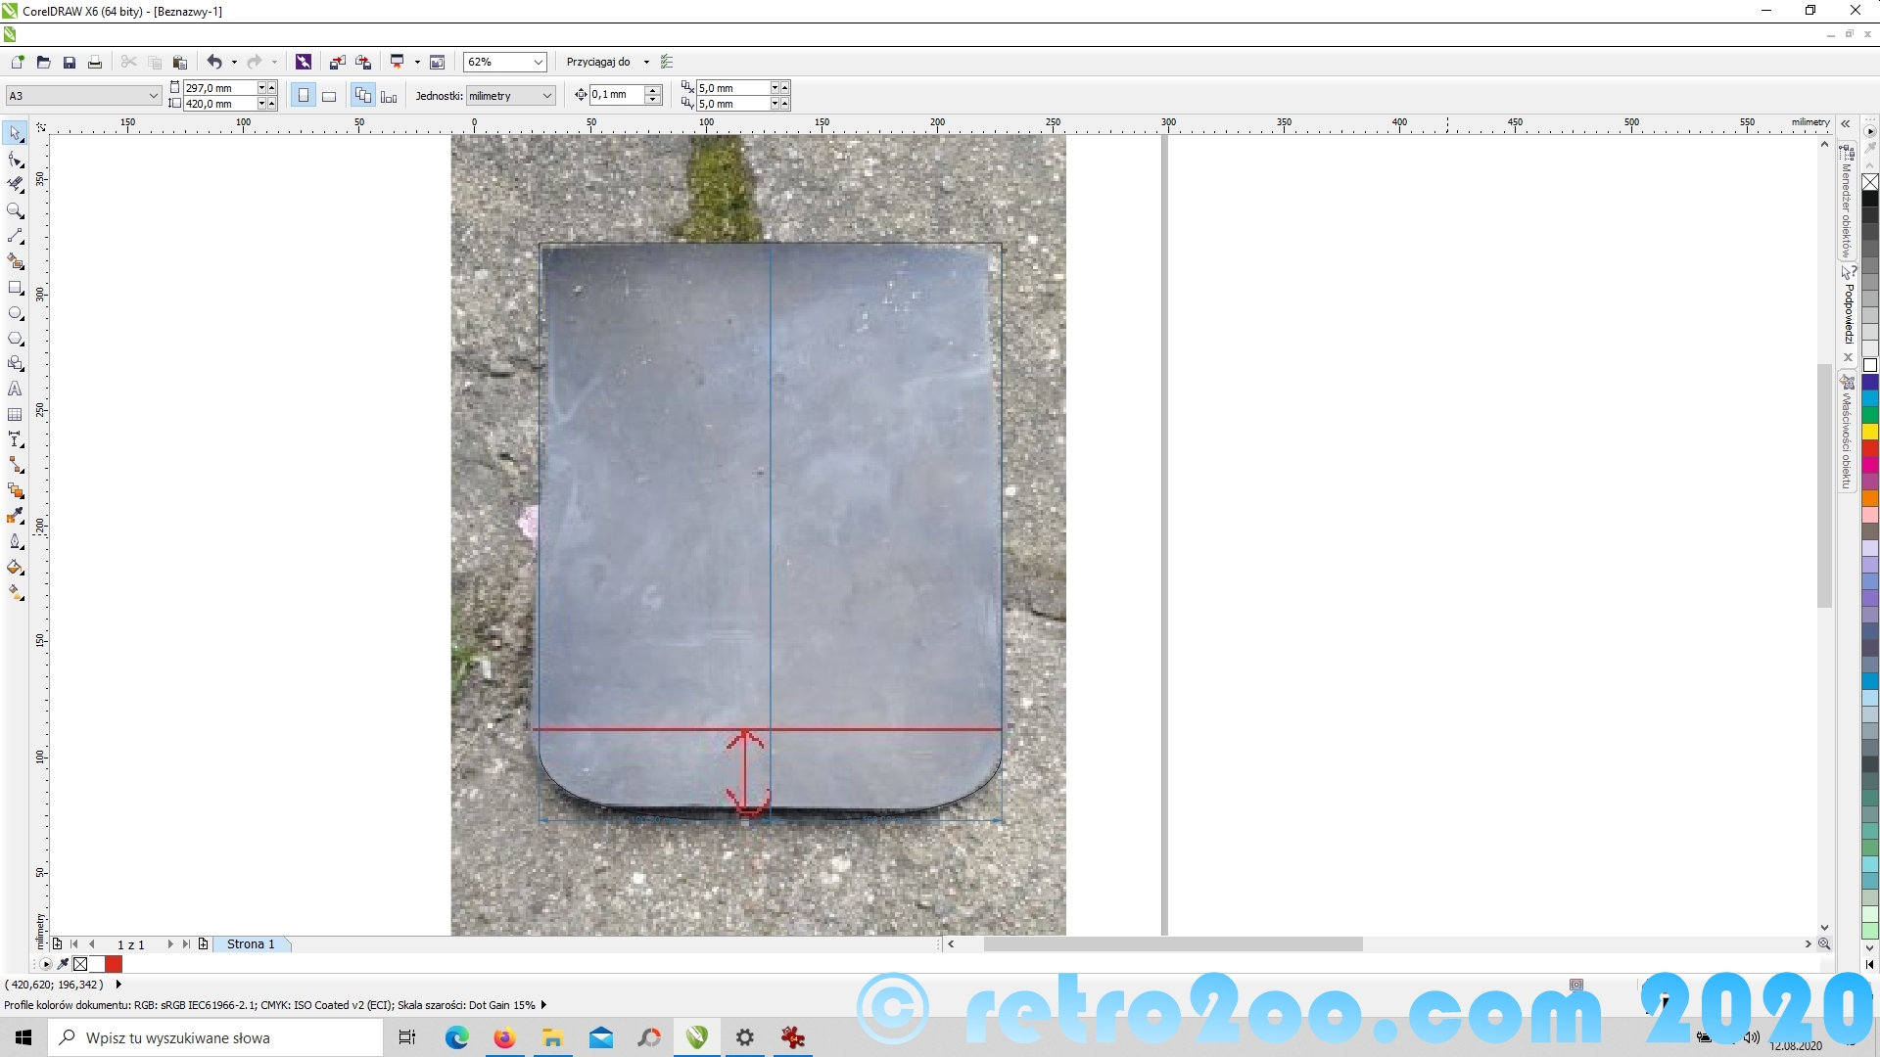
Task: Select the Zoom tool in toolbox
Action: coord(16,210)
